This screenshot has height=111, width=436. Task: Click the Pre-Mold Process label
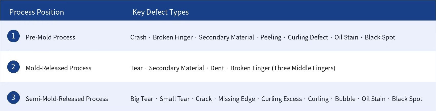tap(50, 37)
